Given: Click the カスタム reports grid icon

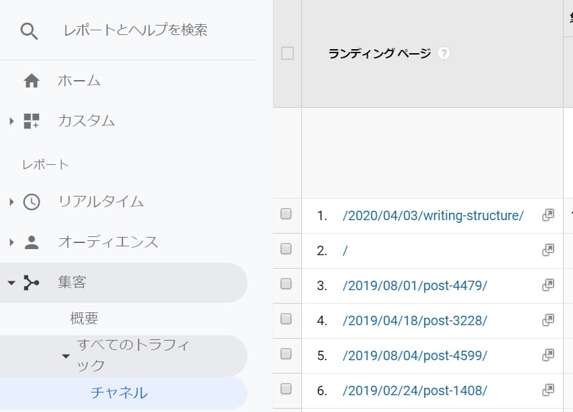Looking at the screenshot, I should (31, 121).
